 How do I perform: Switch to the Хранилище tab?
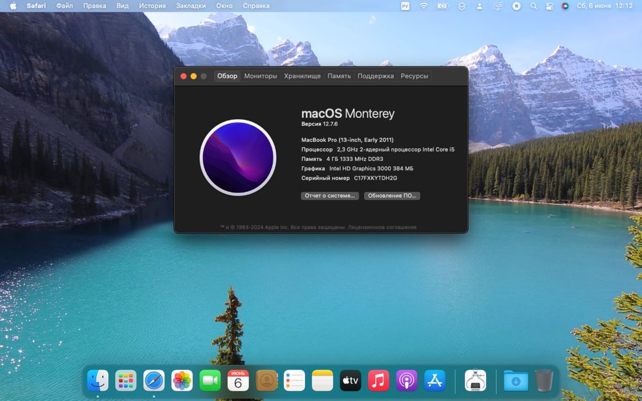(302, 76)
